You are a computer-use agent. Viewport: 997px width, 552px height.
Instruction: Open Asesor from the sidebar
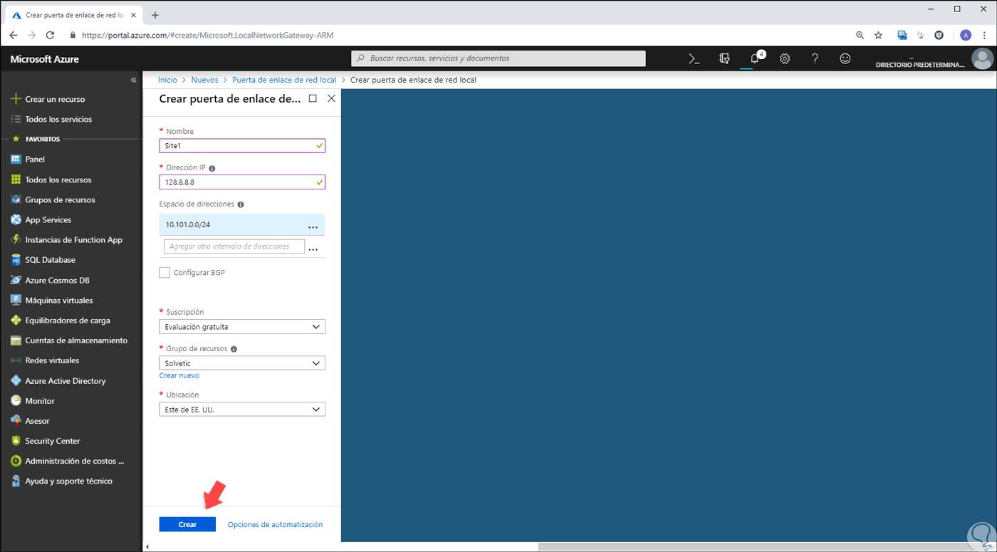pos(37,421)
